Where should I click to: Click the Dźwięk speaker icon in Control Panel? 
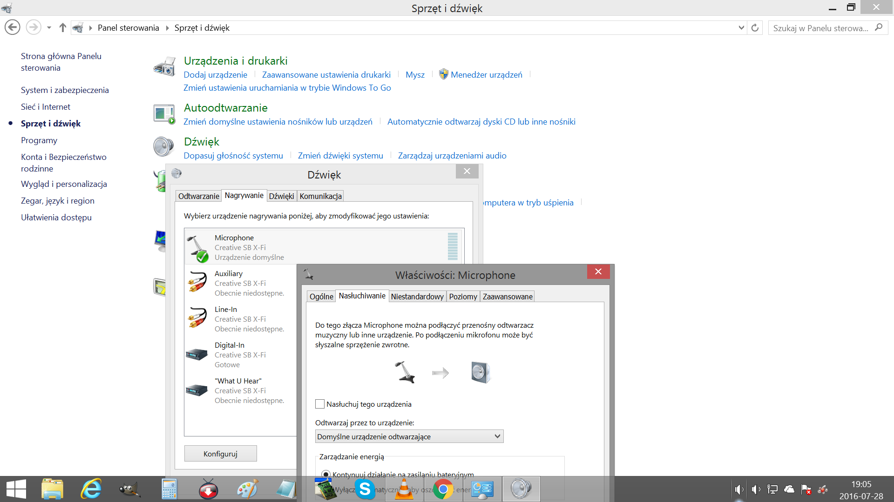[x=163, y=147]
